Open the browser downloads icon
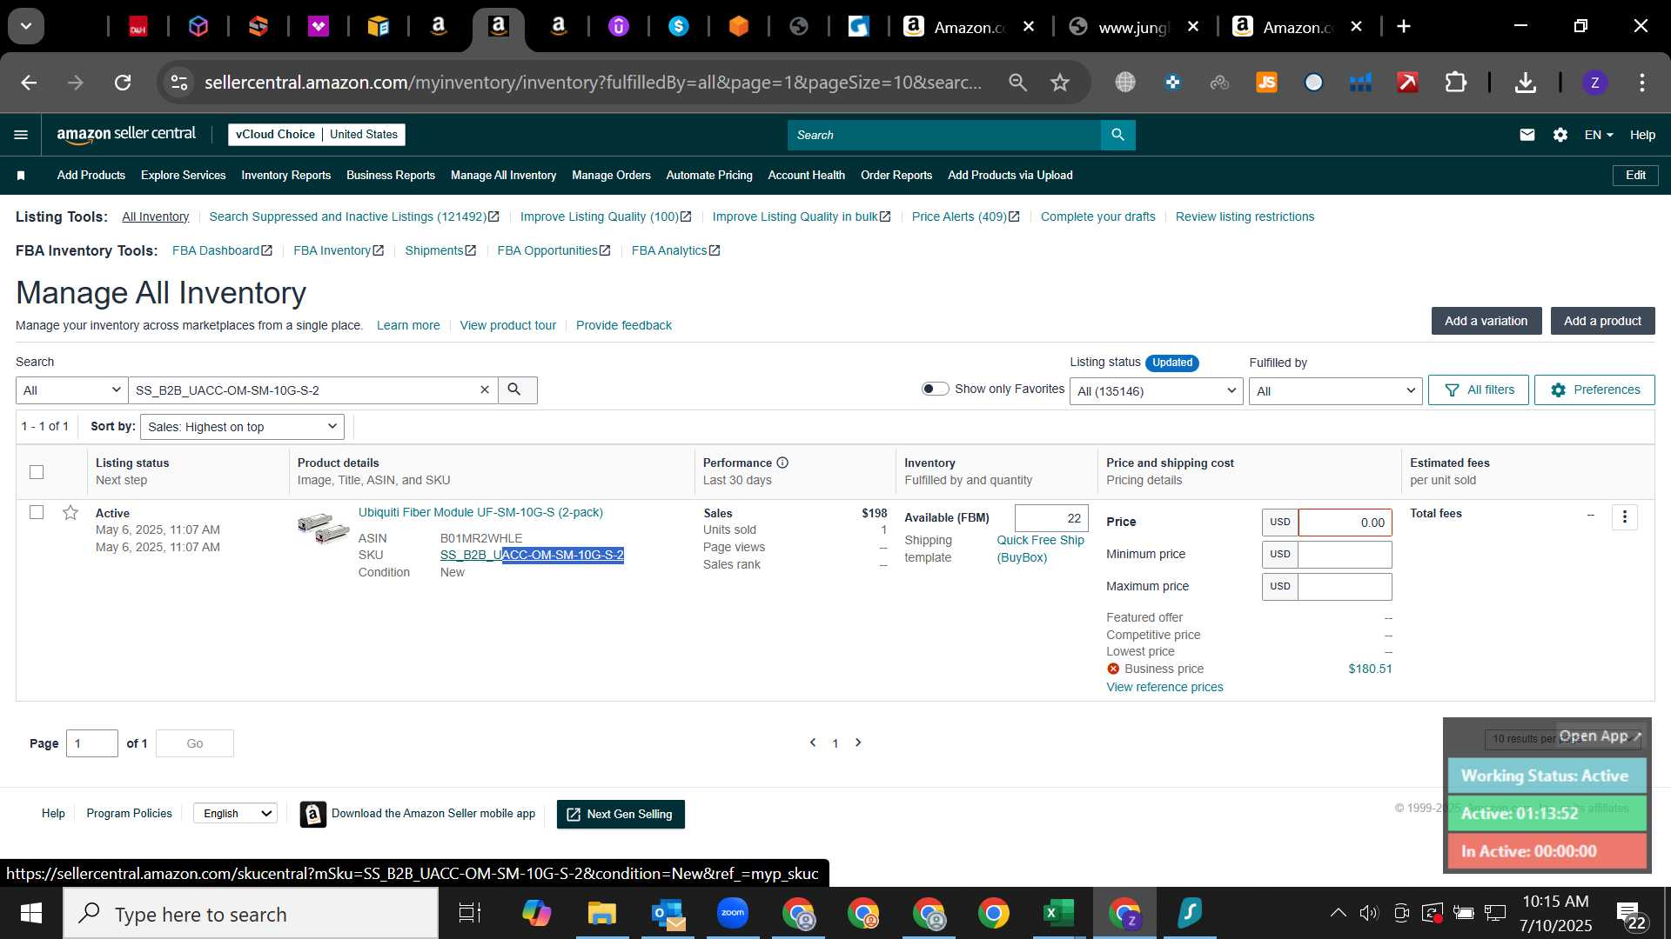 1525,83
